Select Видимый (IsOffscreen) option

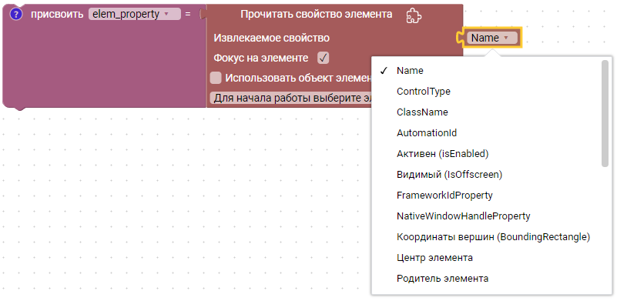(x=449, y=174)
